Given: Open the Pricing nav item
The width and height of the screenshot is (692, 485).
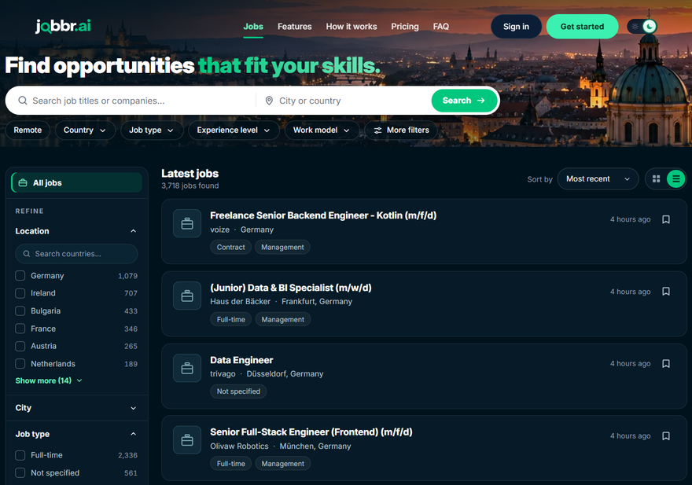Looking at the screenshot, I should (405, 27).
